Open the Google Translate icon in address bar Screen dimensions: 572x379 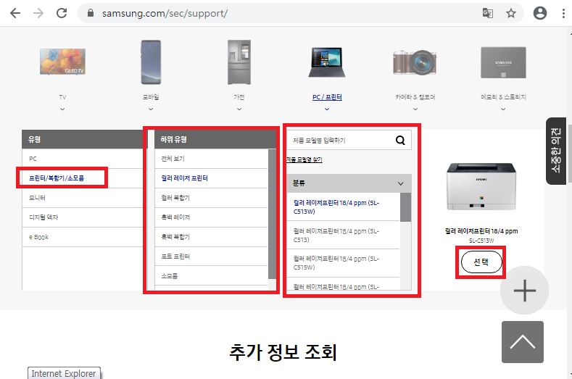click(489, 13)
